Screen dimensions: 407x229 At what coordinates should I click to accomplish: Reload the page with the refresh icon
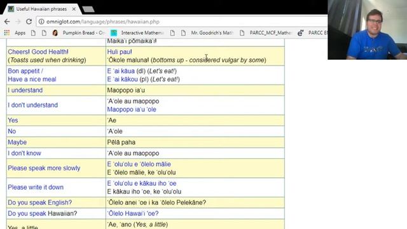coord(29,22)
